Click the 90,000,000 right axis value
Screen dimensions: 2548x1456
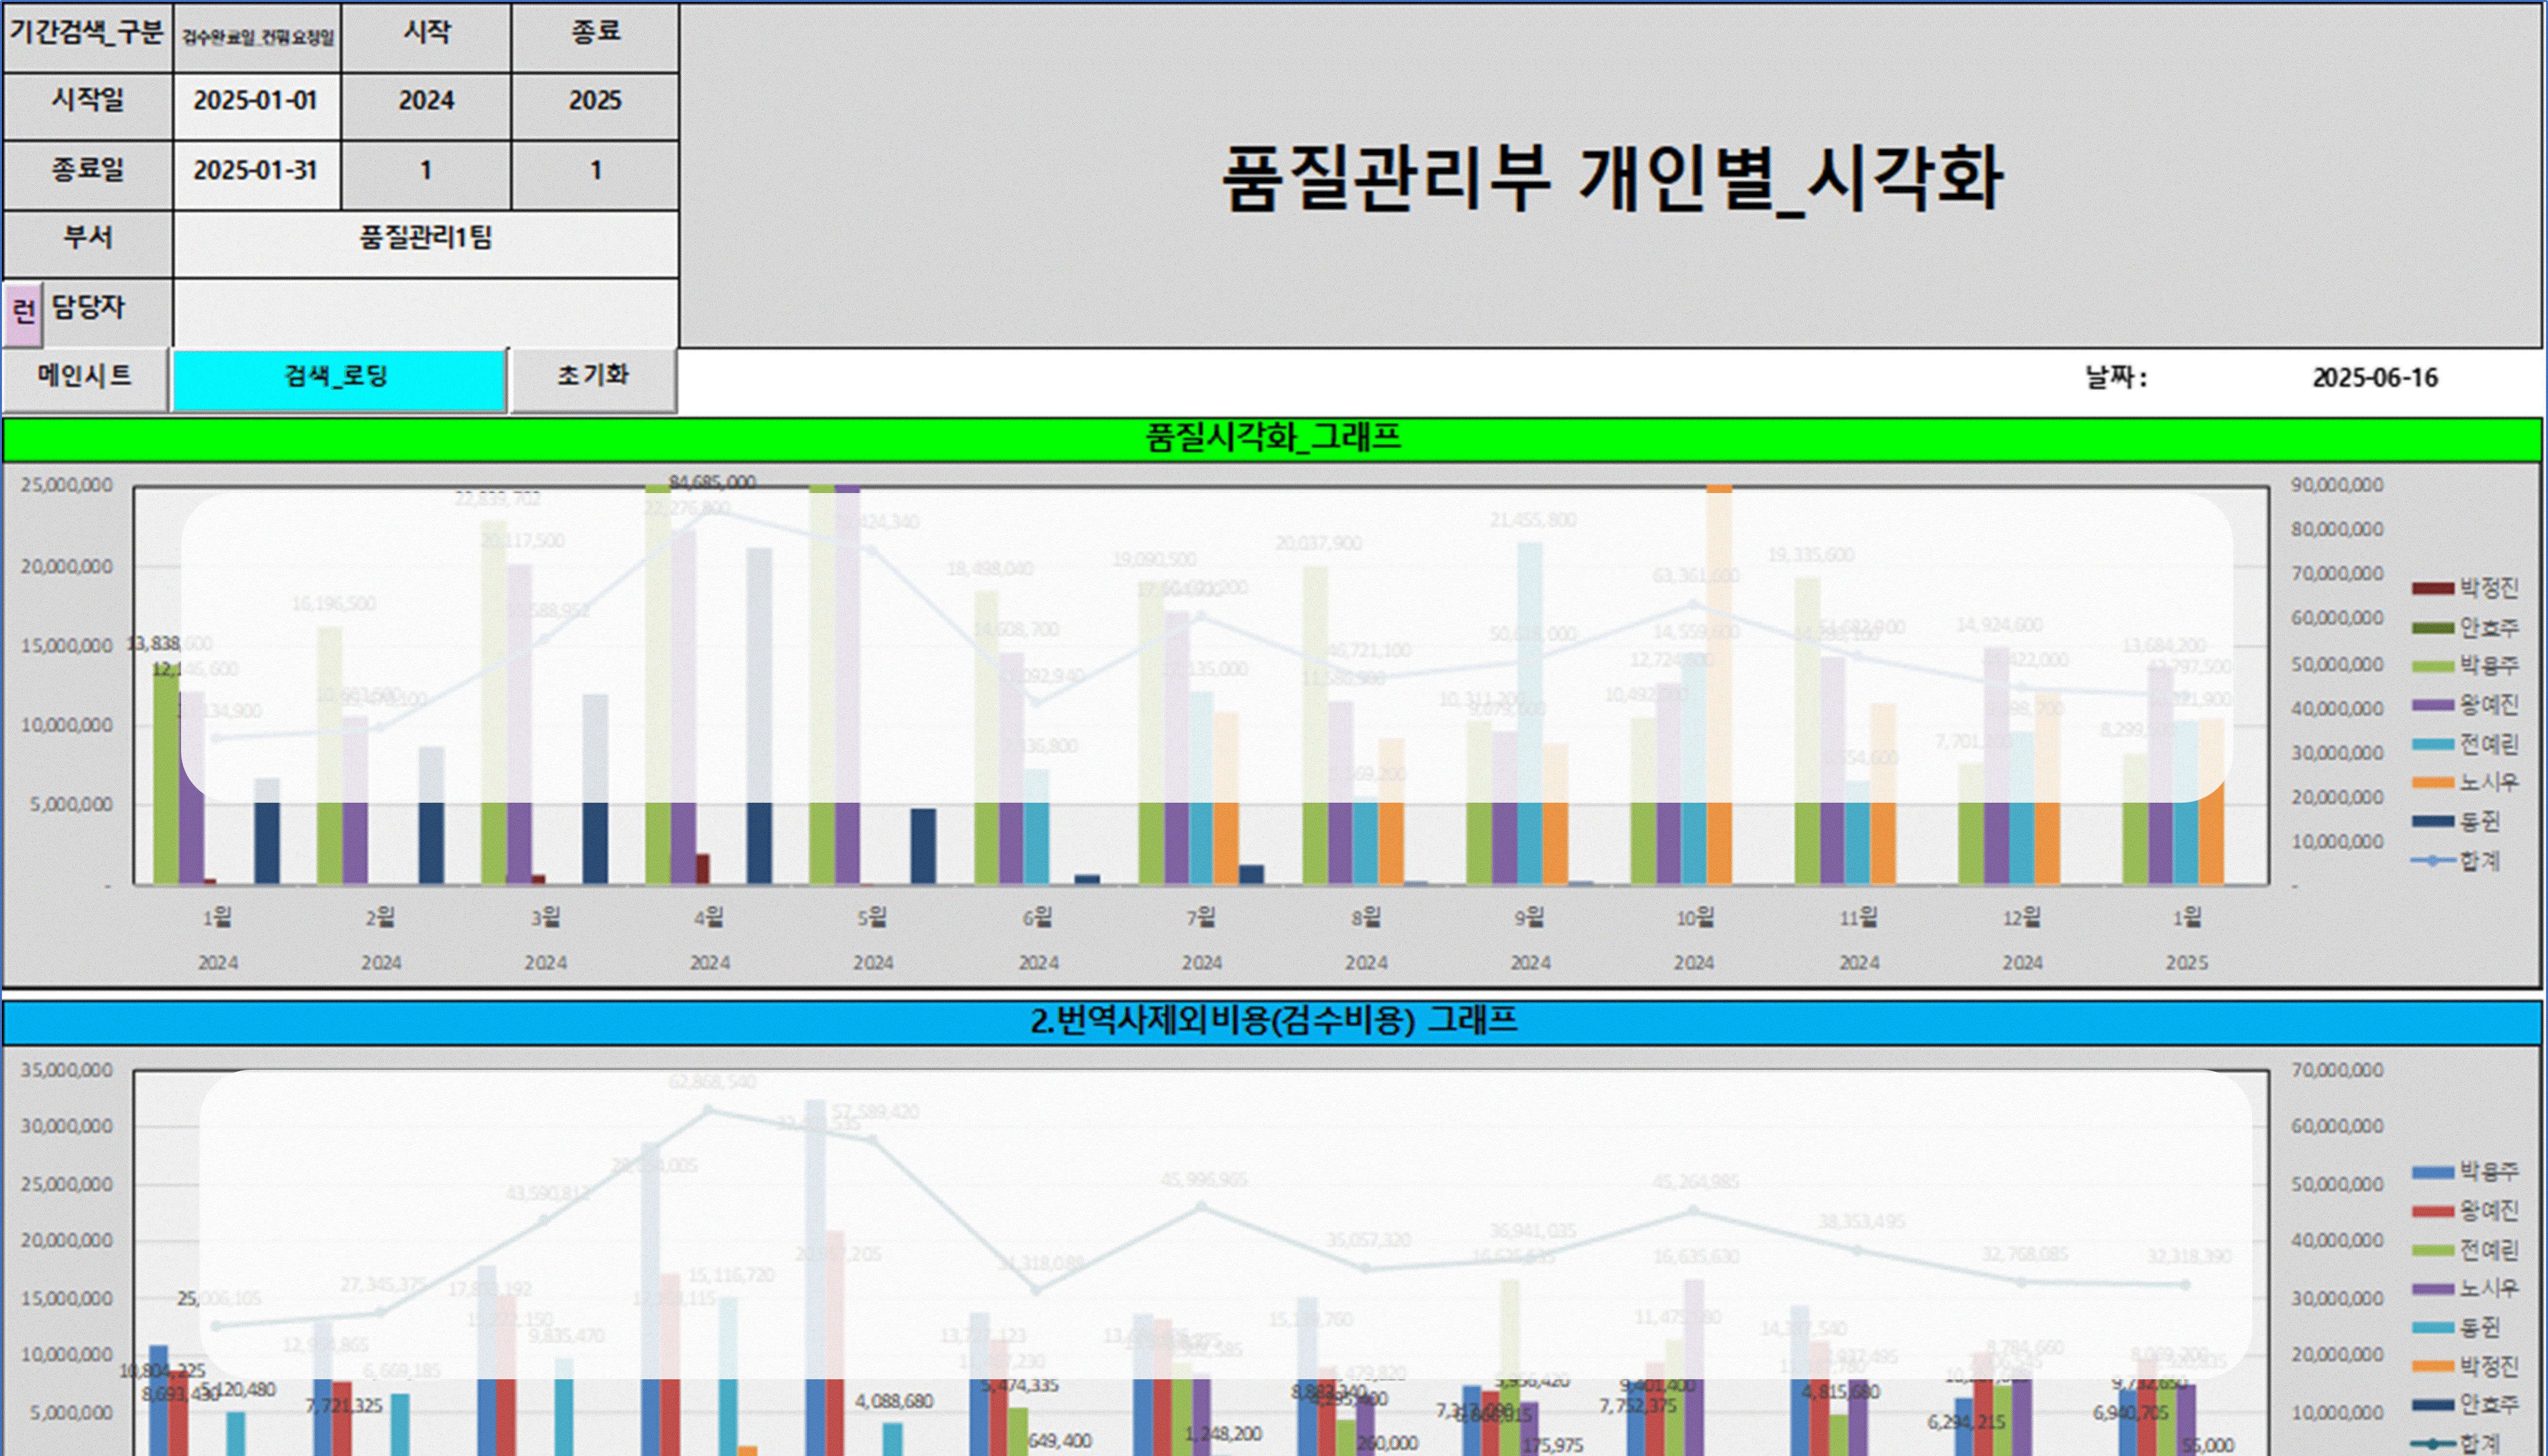coord(2337,486)
